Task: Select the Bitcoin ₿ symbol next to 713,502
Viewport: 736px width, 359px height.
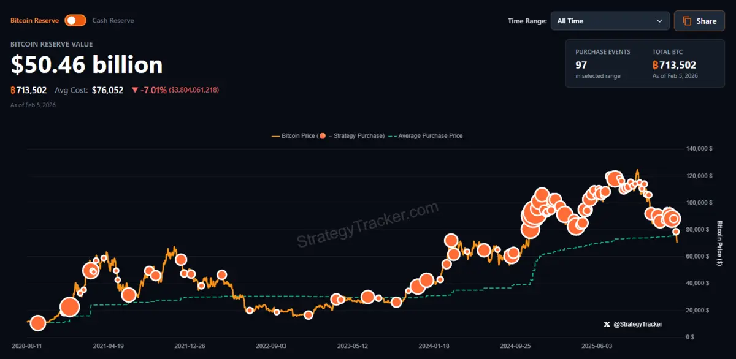Action: [13, 89]
